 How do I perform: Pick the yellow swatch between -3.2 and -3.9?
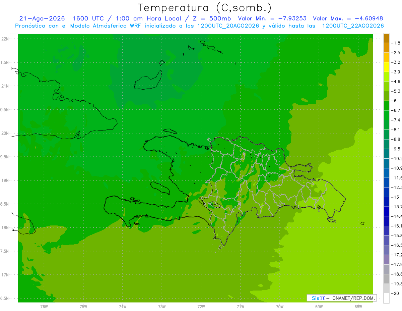(386, 67)
